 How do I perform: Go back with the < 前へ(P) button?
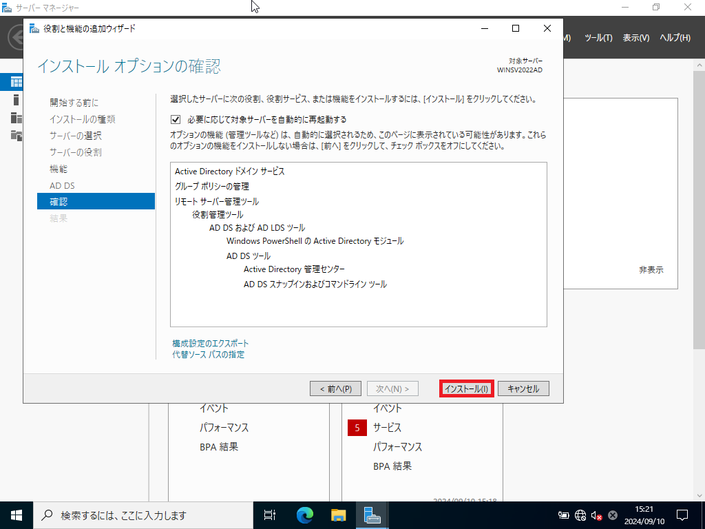pos(335,388)
